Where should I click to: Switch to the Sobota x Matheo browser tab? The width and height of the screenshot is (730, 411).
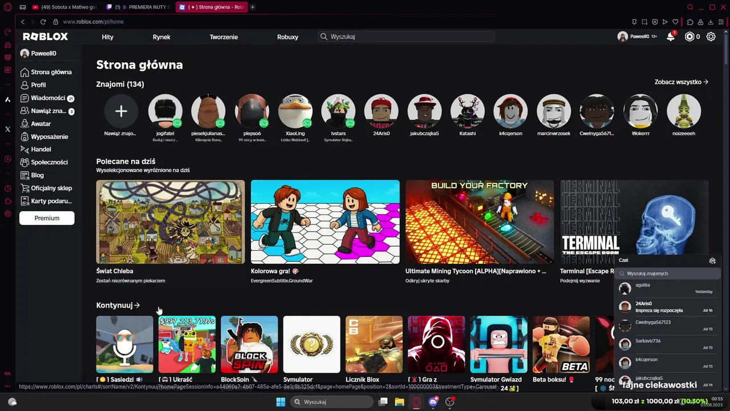click(64, 7)
